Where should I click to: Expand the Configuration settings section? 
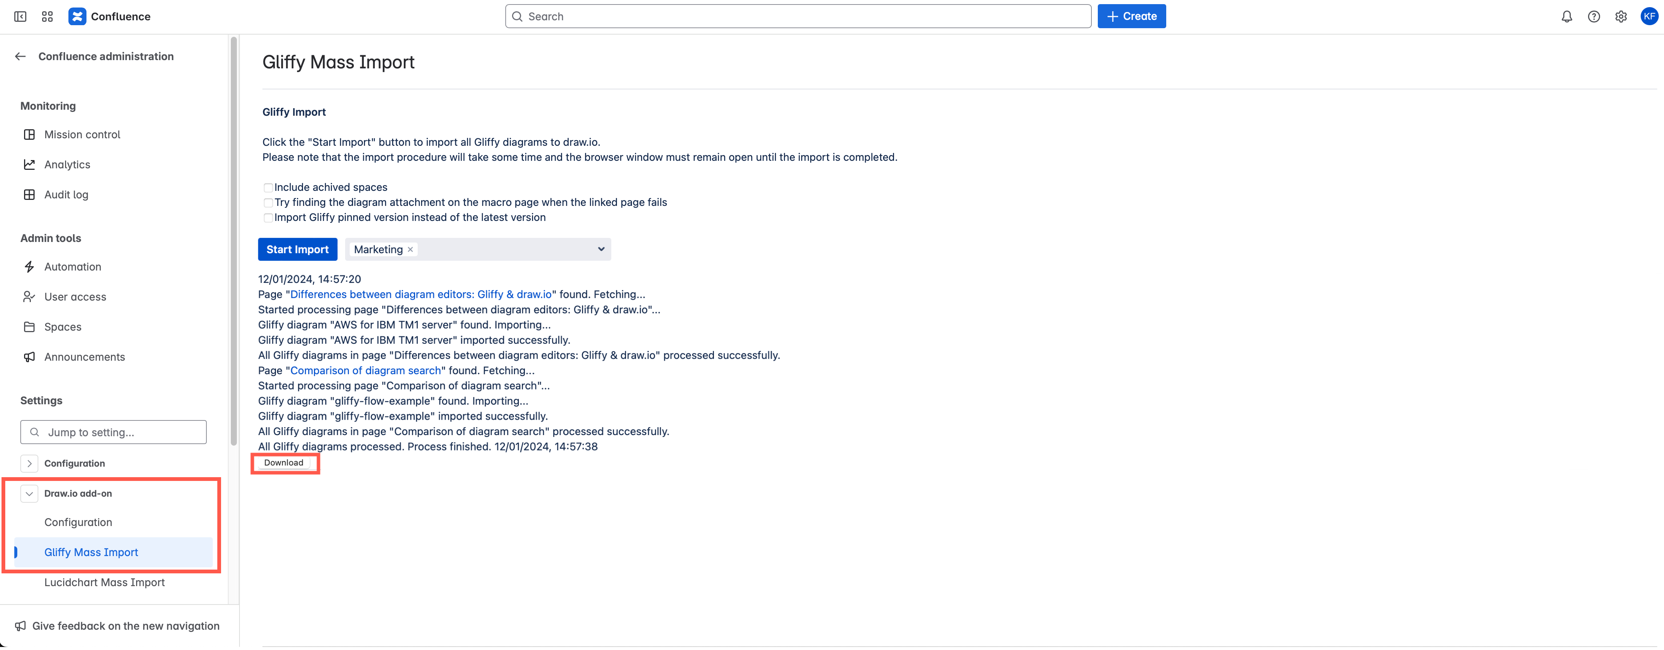29,463
